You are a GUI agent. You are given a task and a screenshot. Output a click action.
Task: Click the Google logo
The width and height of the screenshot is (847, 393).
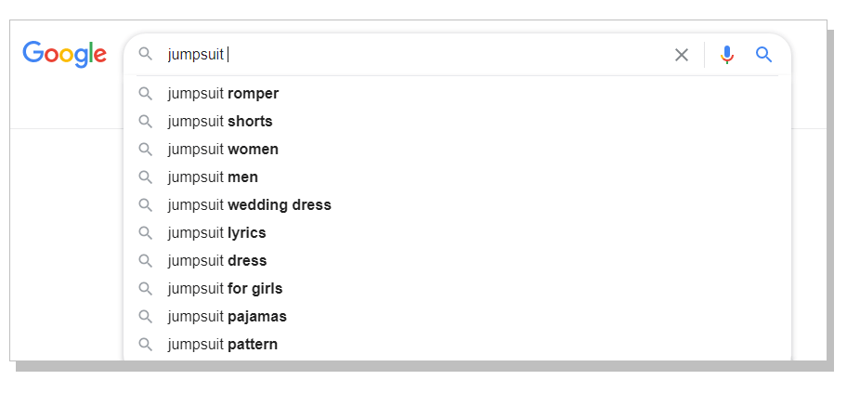(x=64, y=54)
